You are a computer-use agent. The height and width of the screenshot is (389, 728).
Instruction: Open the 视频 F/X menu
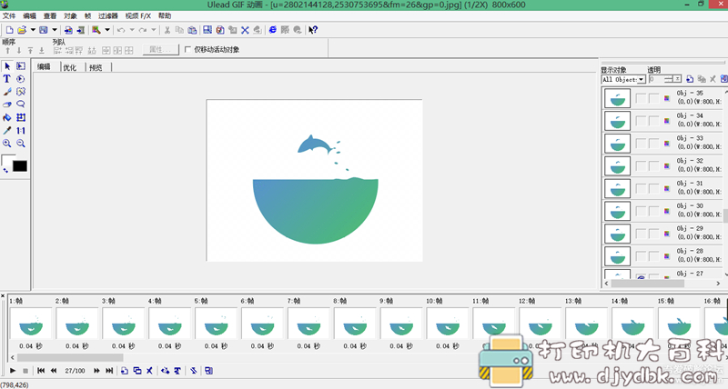tap(138, 15)
